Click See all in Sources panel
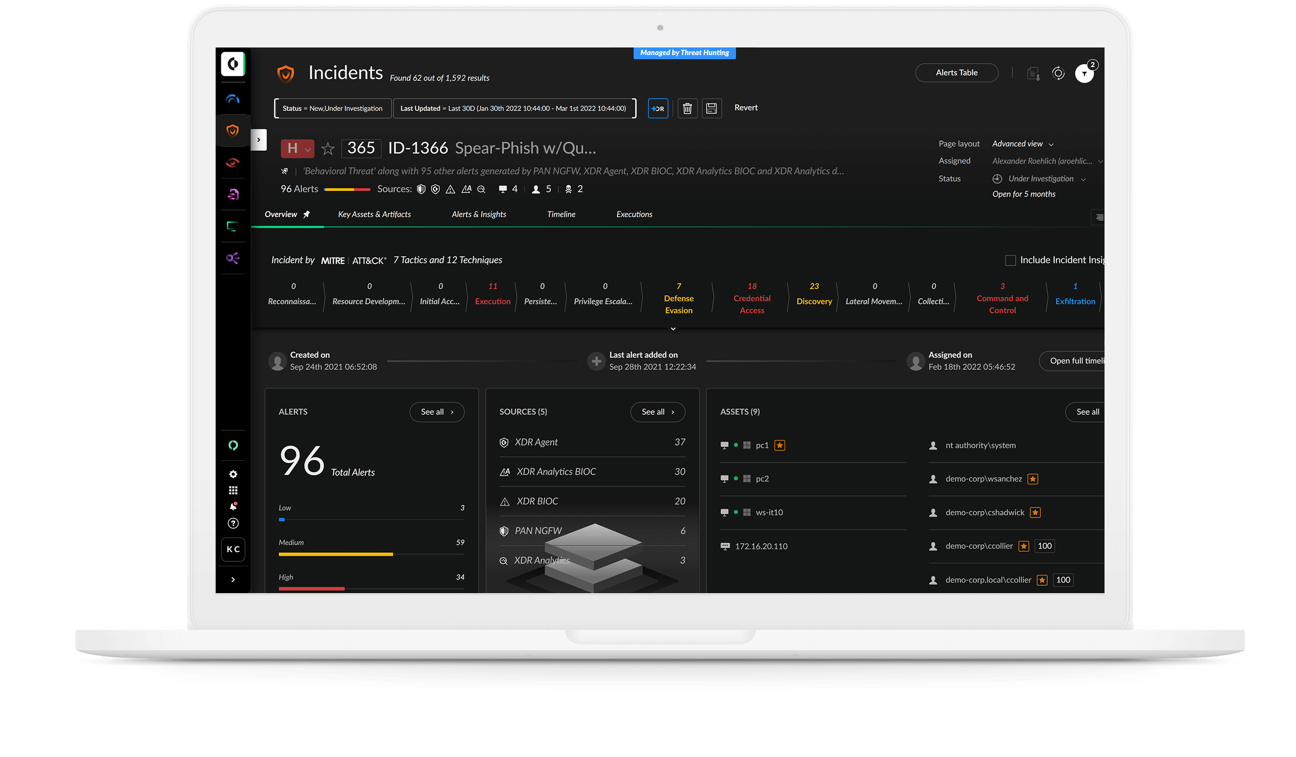1296x757 pixels. tap(657, 412)
